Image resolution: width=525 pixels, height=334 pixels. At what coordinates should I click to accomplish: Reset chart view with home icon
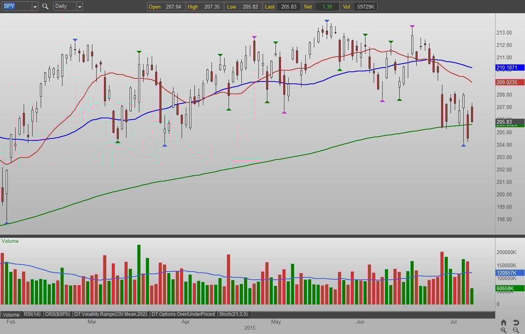point(503,322)
